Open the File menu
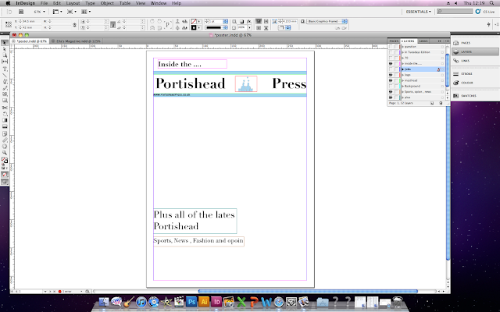 point(44,3)
